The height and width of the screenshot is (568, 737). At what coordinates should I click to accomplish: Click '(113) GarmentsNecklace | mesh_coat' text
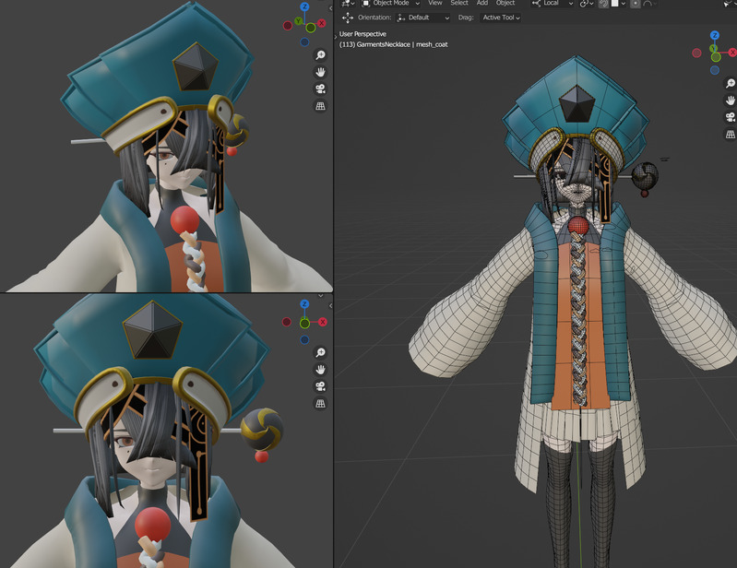tap(394, 44)
